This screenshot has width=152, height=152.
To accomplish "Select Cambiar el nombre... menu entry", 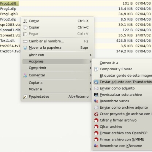I will (57, 41).
